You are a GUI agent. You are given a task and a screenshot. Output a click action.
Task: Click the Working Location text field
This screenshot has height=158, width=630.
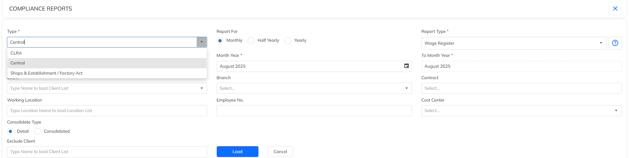[x=107, y=111]
